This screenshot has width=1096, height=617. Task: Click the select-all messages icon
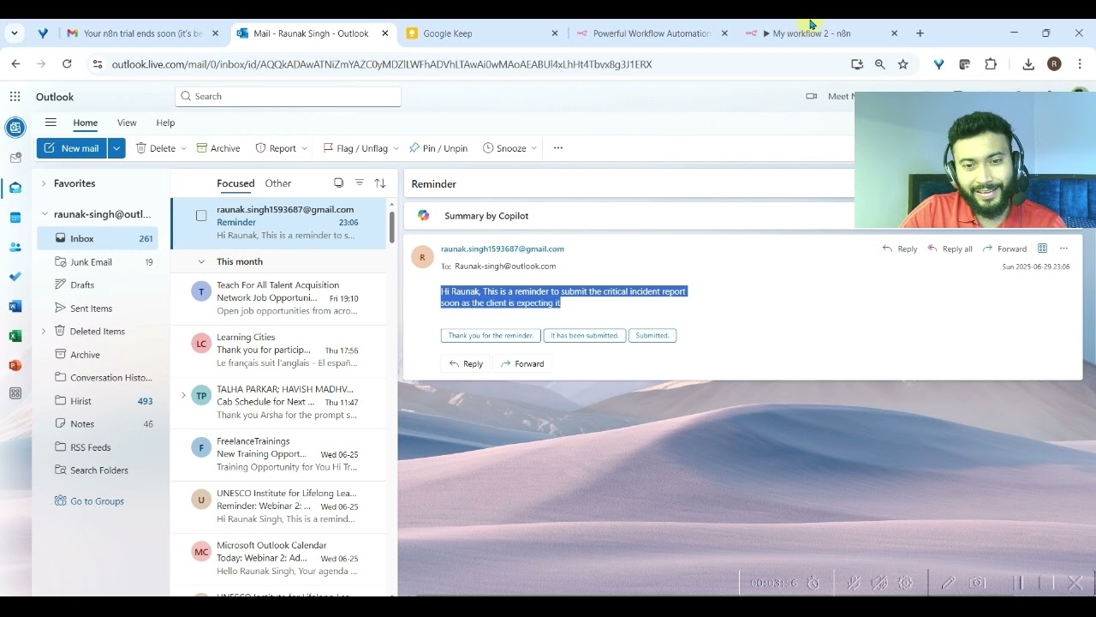point(338,183)
